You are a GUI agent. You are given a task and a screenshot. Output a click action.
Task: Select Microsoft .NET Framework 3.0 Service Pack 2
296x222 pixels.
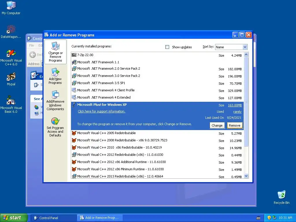[158, 76]
